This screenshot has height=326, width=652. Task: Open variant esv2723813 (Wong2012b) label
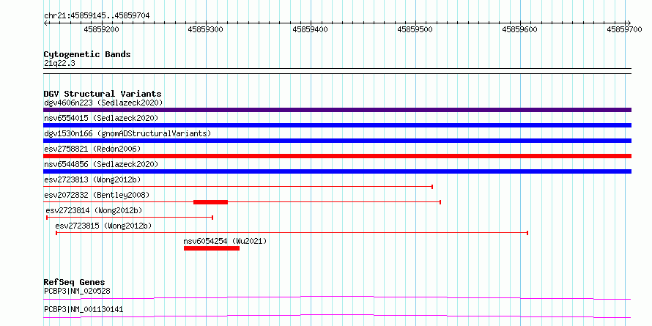pyautogui.click(x=93, y=179)
